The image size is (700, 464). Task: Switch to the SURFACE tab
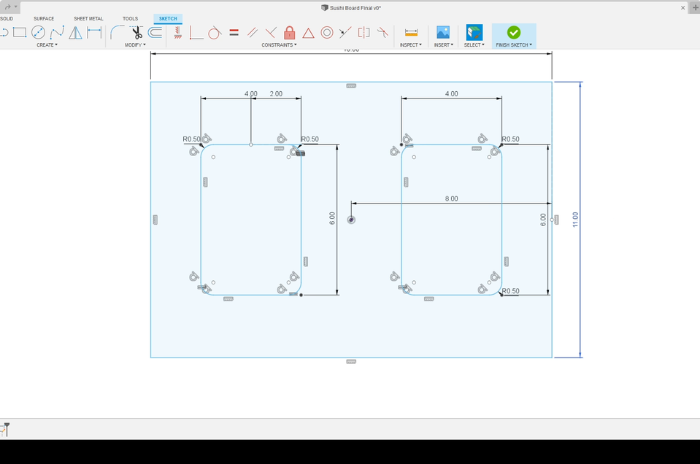pos(44,19)
